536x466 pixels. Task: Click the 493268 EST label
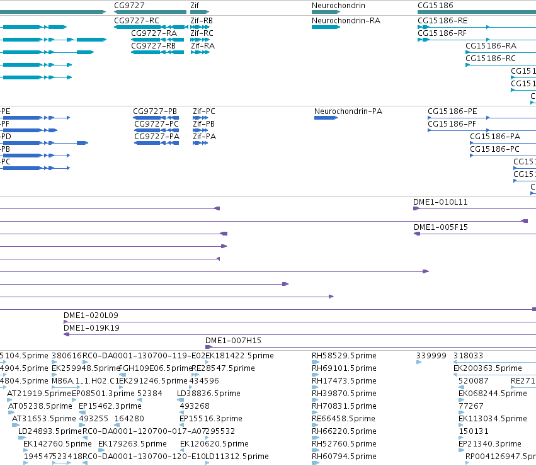tap(195, 406)
